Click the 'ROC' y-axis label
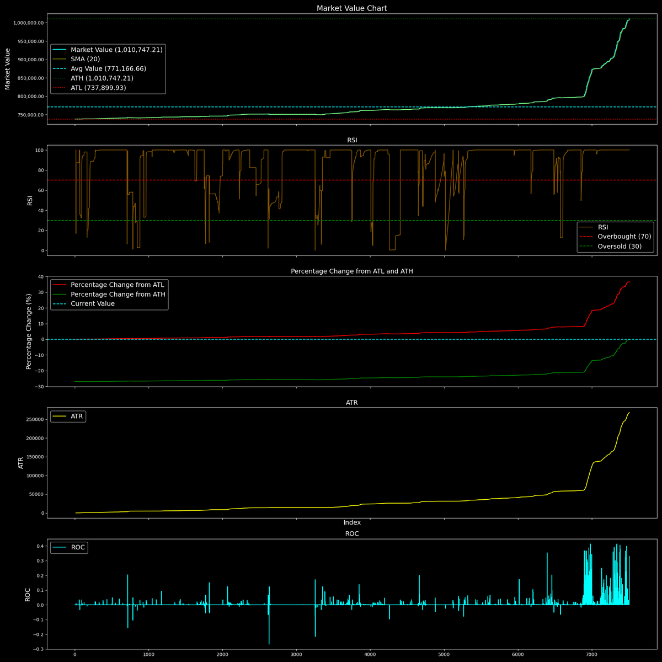This screenshot has height=662, width=662. coord(28,595)
